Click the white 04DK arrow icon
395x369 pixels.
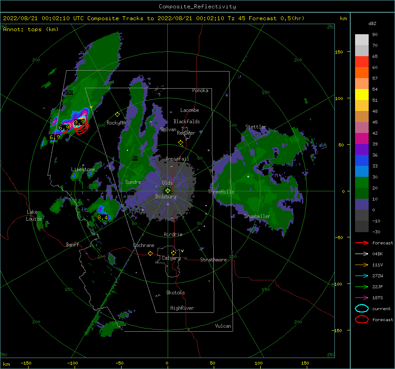coord(362,254)
